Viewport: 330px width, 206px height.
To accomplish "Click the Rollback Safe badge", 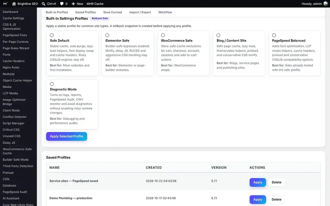I will (100, 18).
